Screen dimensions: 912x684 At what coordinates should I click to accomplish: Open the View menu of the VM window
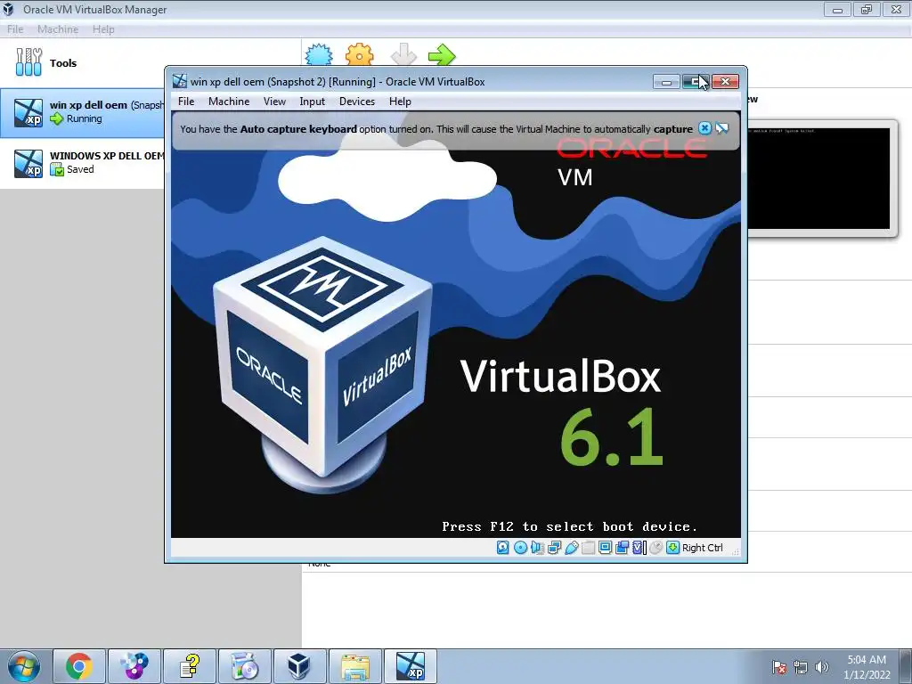point(274,102)
